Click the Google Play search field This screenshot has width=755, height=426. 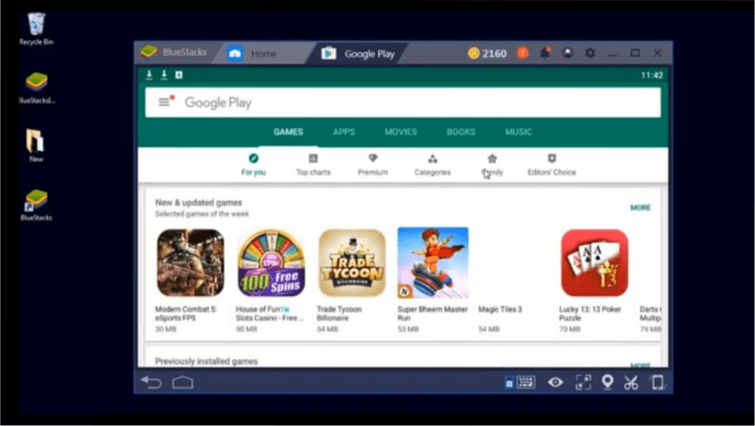point(403,103)
